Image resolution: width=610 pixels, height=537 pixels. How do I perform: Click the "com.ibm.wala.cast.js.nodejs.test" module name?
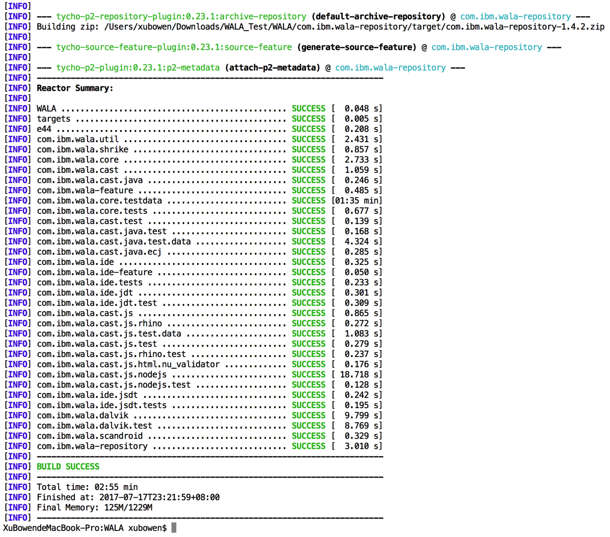point(114,385)
